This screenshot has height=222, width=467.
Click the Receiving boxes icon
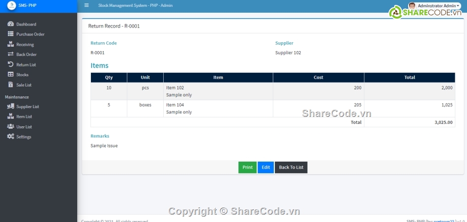[11, 45]
